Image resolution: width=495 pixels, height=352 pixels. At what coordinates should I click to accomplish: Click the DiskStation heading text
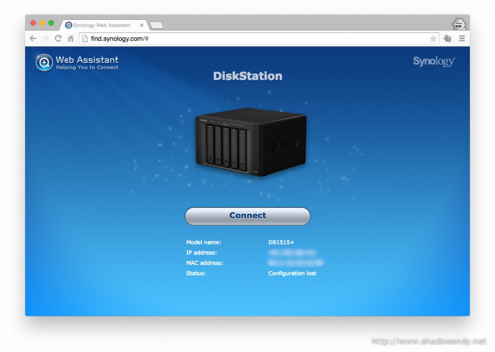pos(247,76)
